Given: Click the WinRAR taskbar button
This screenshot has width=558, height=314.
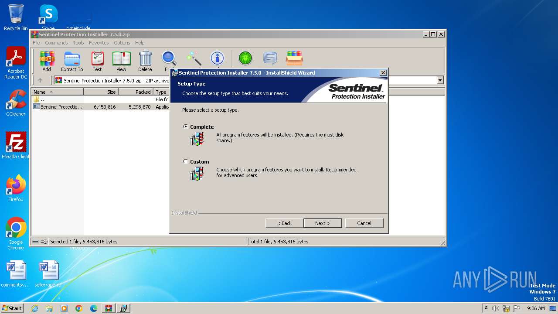Looking at the screenshot, I should pos(109,308).
